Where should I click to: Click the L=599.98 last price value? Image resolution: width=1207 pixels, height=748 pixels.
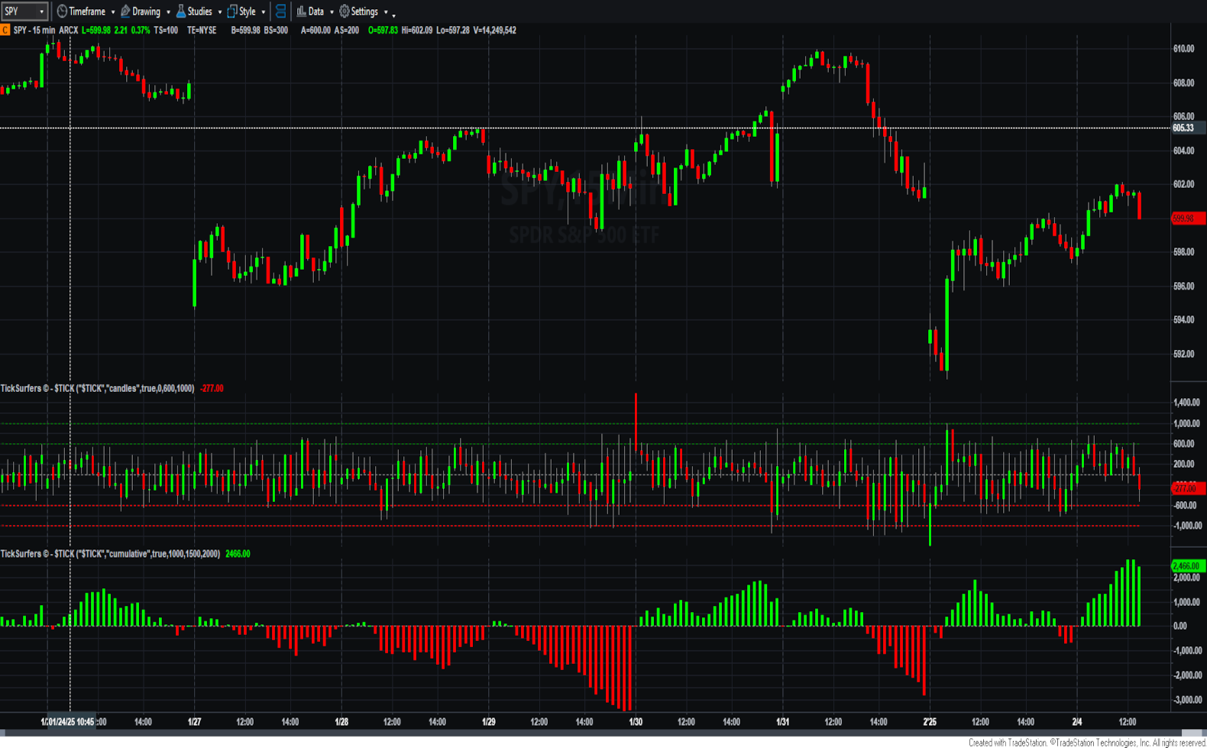[x=96, y=31]
